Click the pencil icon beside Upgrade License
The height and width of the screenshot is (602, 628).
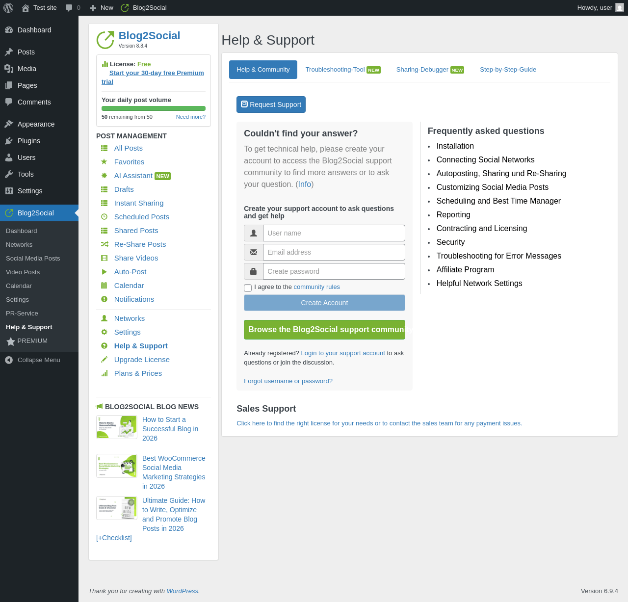pyautogui.click(x=104, y=360)
